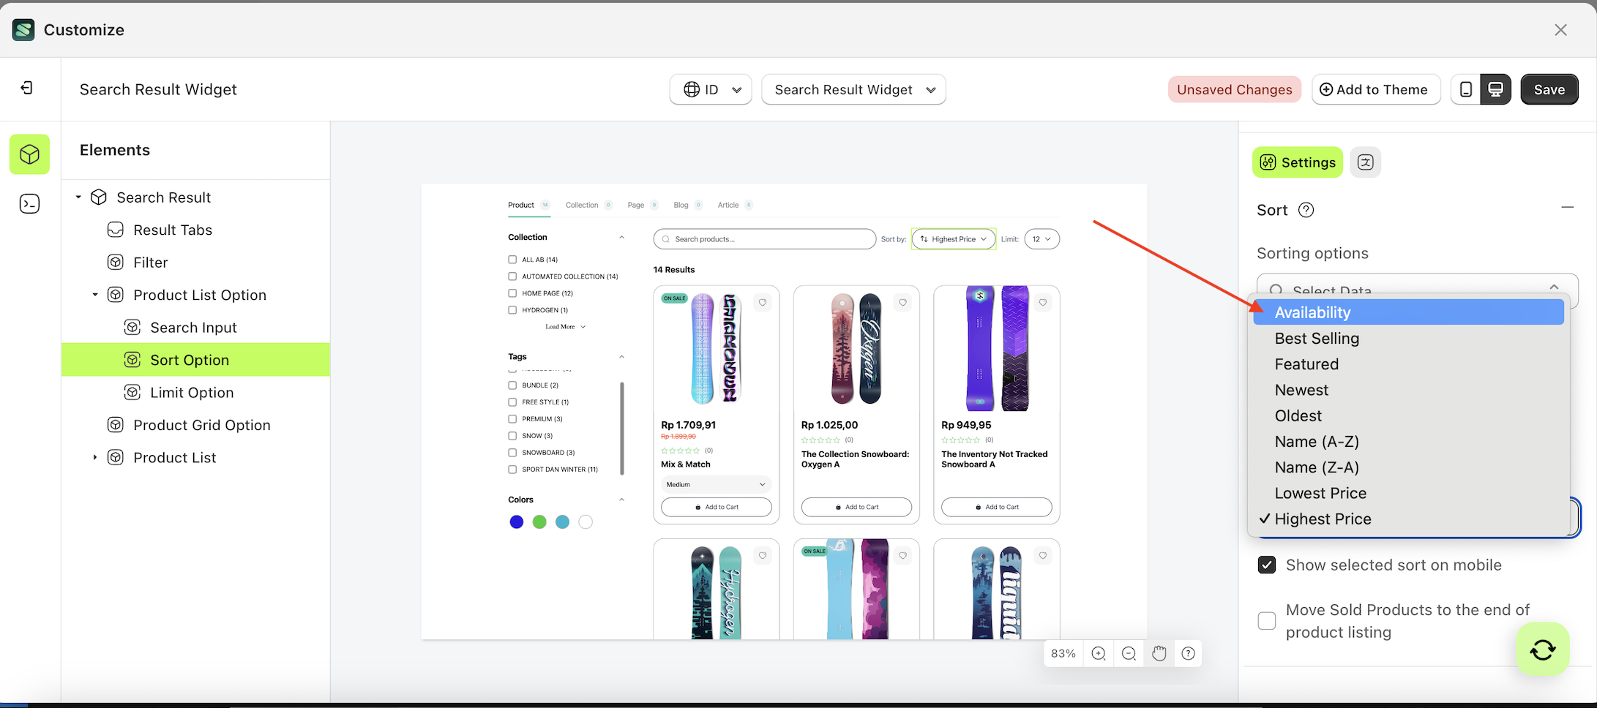This screenshot has width=1597, height=708.
Task: Click the Save button
Action: tap(1549, 89)
